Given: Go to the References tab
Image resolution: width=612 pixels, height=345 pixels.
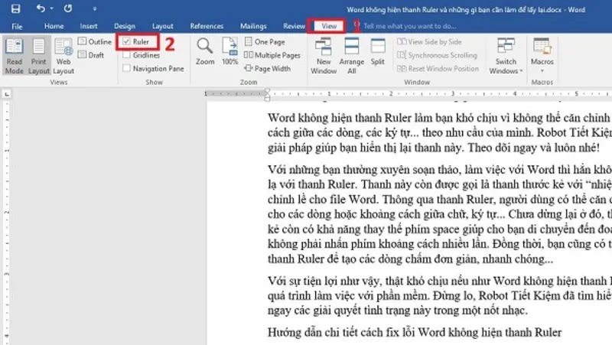Looking at the screenshot, I should (x=207, y=26).
